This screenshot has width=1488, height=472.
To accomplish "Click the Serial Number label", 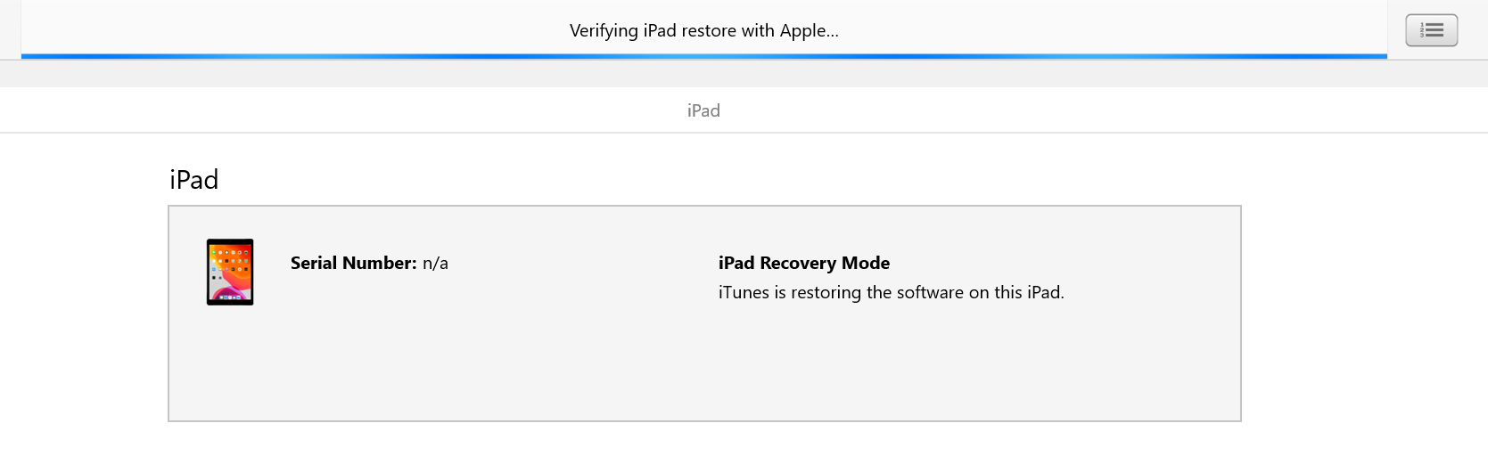I will point(353,263).
